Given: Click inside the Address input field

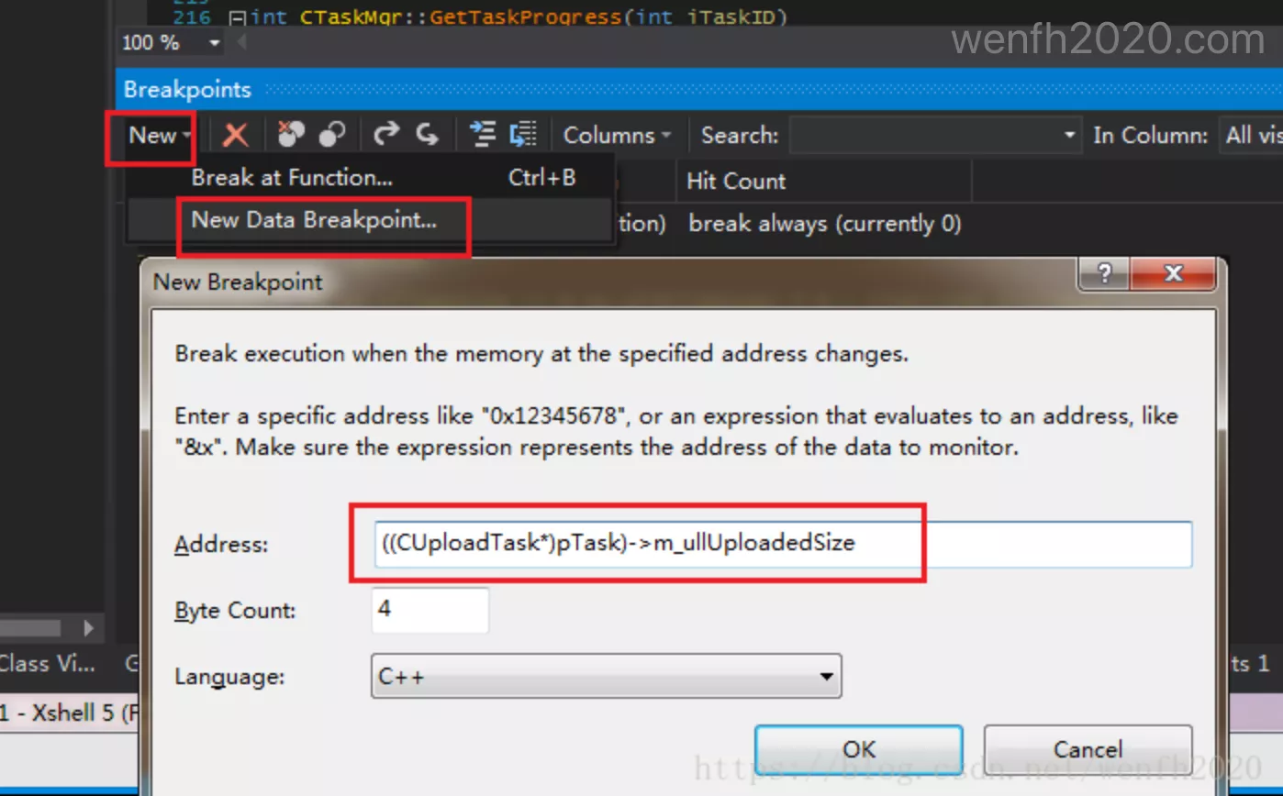Looking at the screenshot, I should pos(780,544).
